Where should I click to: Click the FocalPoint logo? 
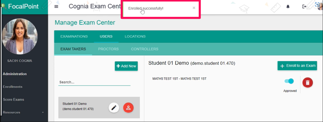point(21,6)
